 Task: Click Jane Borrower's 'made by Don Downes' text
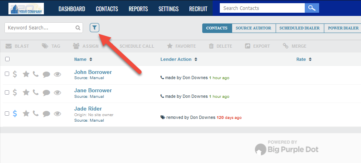pos(187,97)
